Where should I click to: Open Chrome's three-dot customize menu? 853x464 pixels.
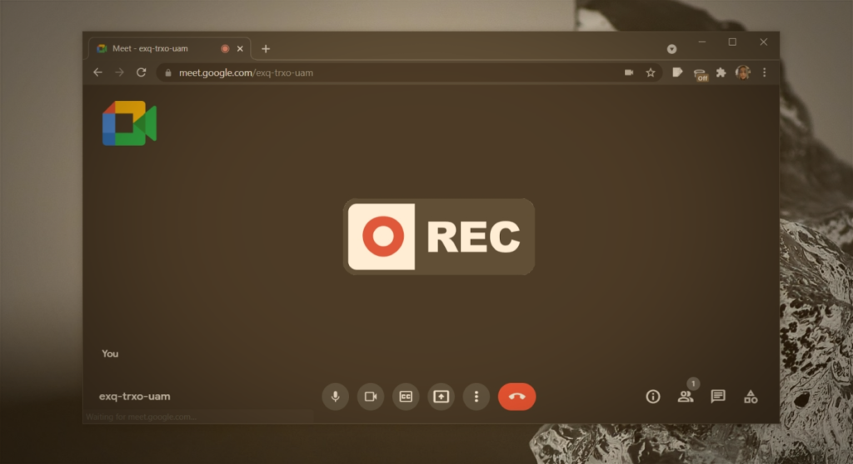click(764, 72)
